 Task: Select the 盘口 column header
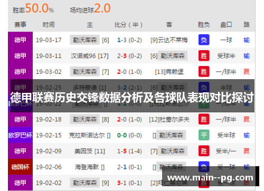point(226,25)
